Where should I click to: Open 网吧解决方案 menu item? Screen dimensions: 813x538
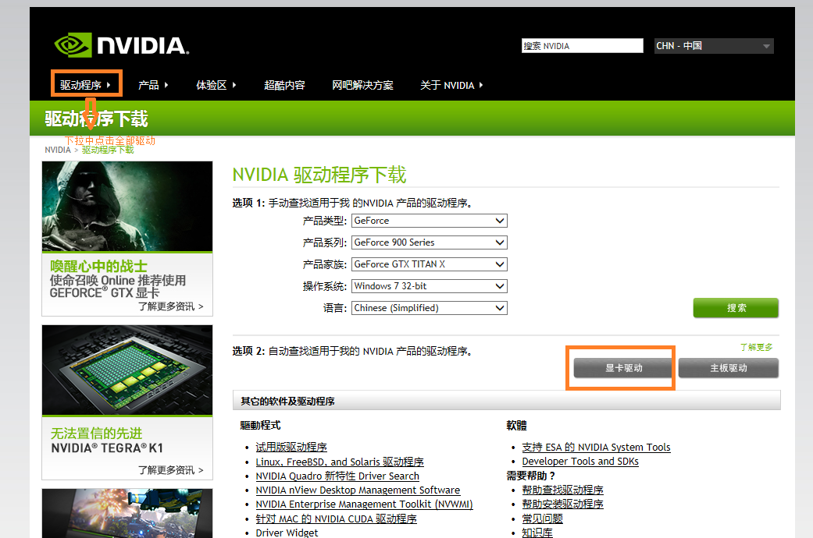[362, 85]
